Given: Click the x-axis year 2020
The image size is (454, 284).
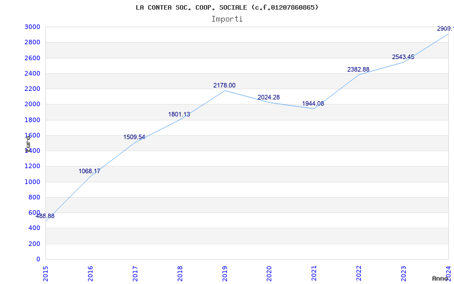Looking at the screenshot, I should coord(269,274).
